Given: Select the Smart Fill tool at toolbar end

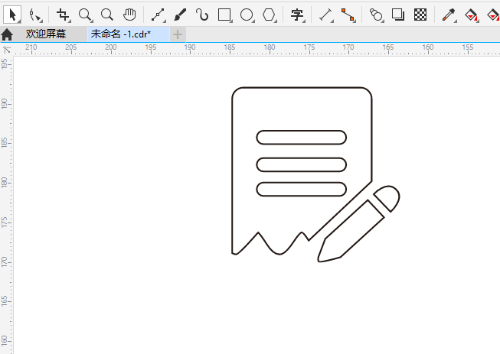Looking at the screenshot, I should click(x=494, y=15).
